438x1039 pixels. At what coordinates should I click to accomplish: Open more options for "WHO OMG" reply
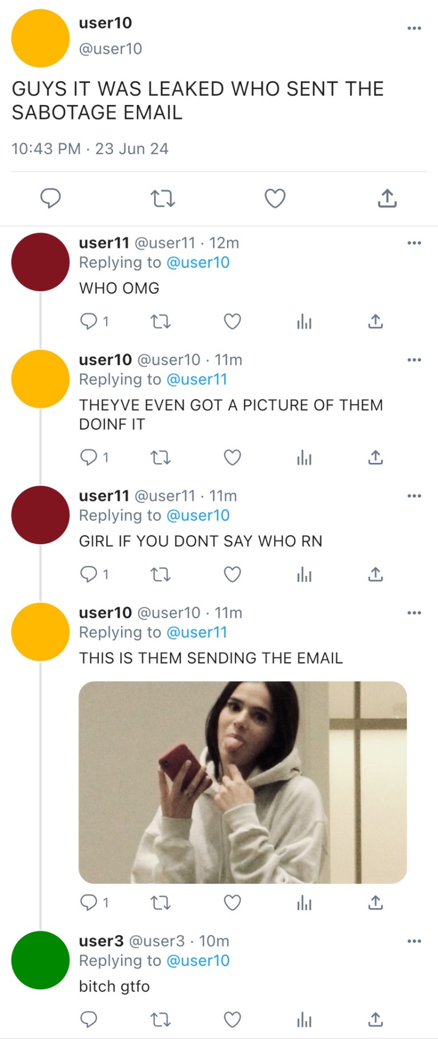(x=414, y=243)
